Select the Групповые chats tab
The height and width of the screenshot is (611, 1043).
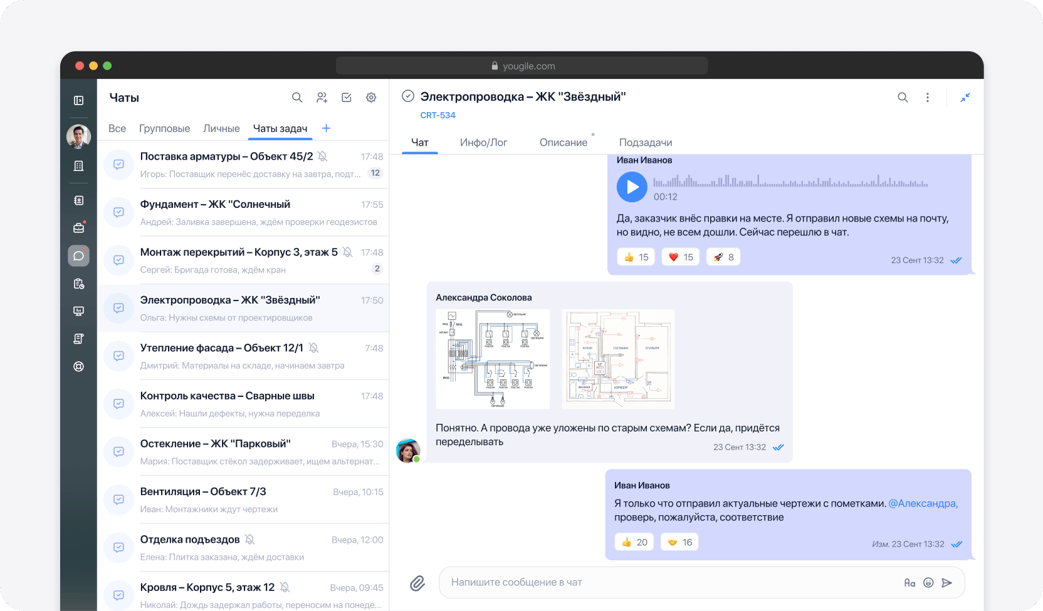(164, 128)
